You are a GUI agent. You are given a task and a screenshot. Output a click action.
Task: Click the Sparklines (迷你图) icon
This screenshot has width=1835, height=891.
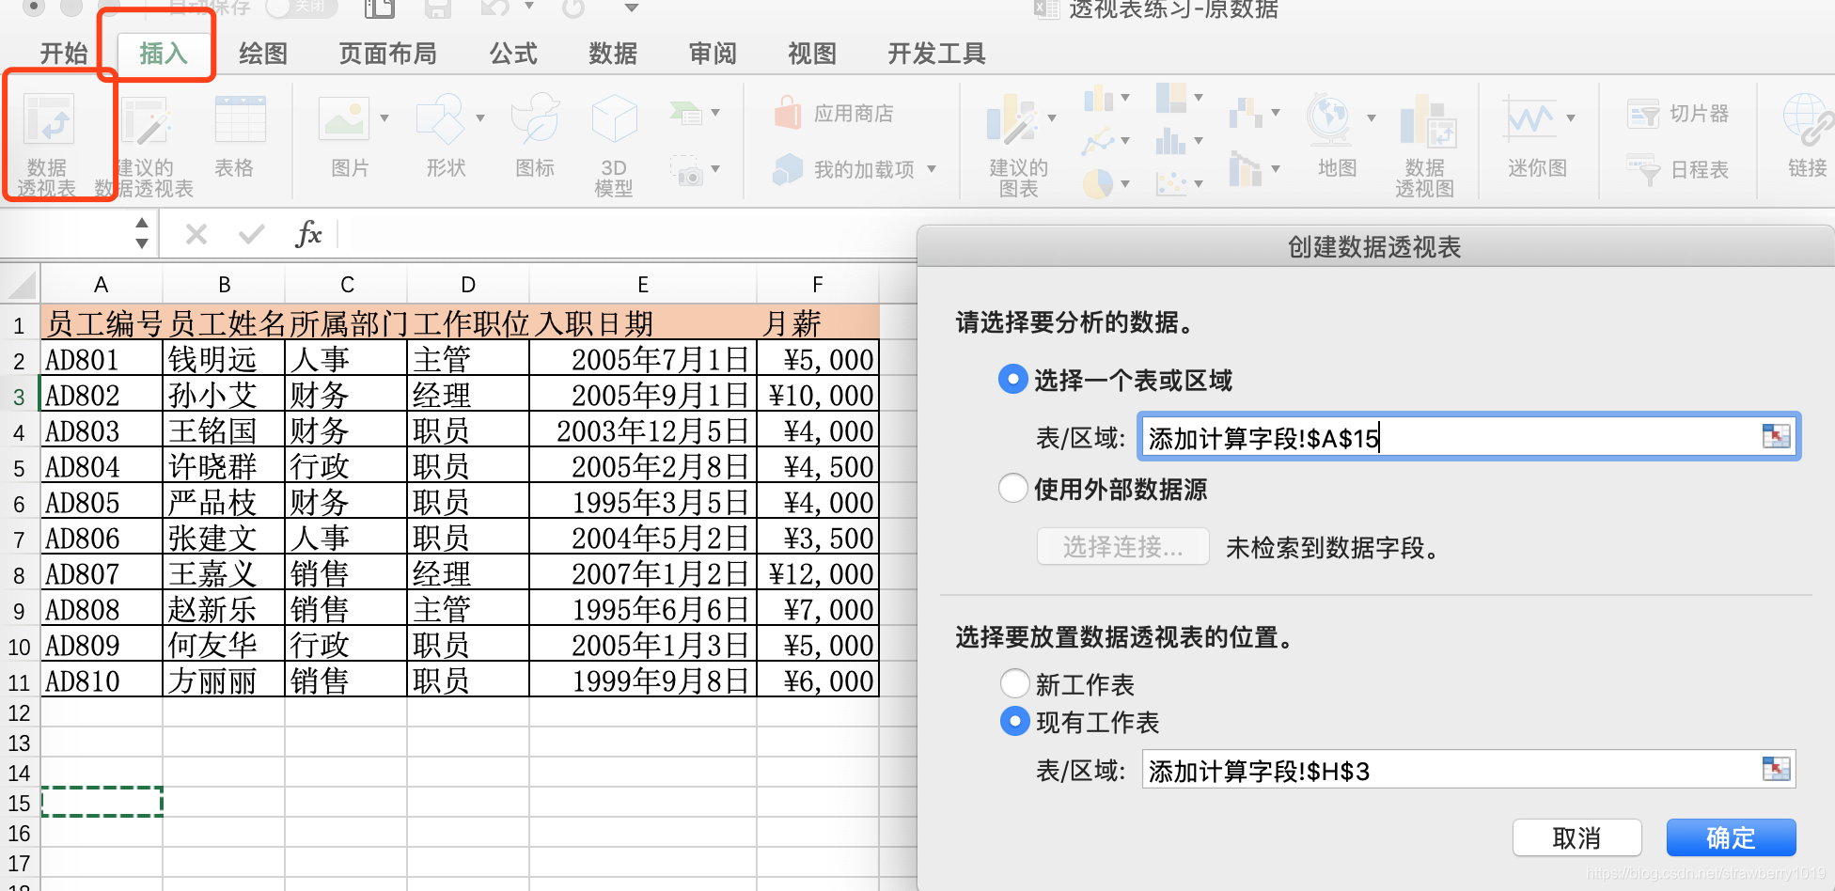coord(1530,119)
